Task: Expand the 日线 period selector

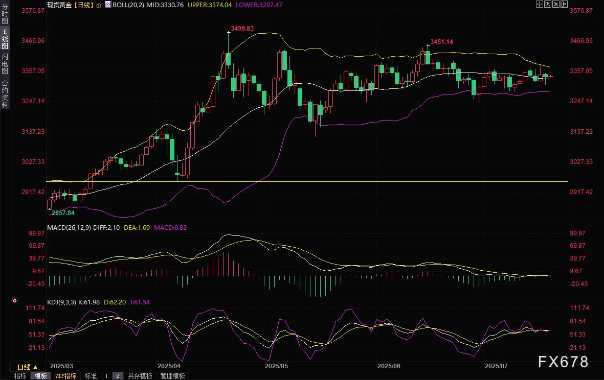Action: [x=27, y=367]
